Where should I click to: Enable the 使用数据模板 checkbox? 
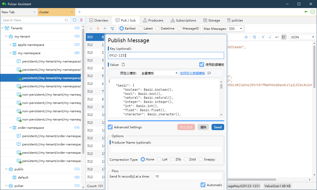(202, 65)
